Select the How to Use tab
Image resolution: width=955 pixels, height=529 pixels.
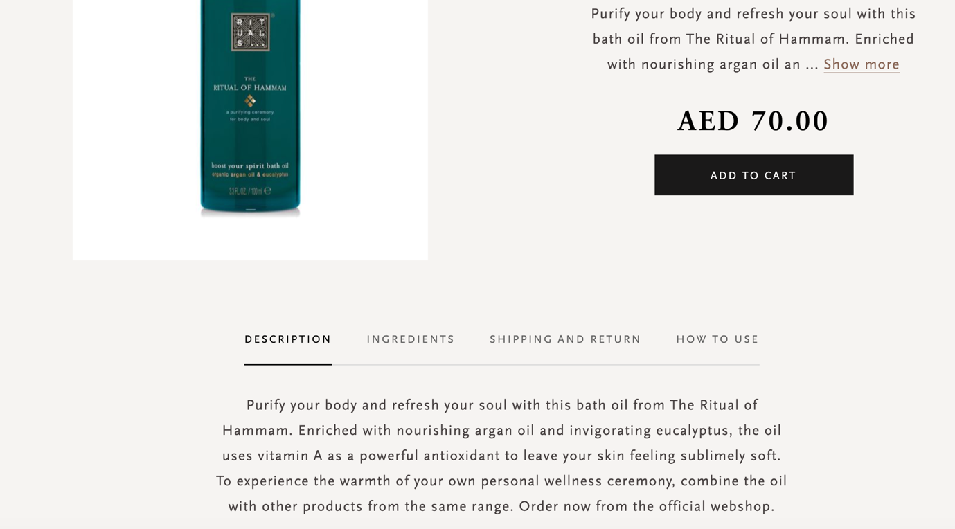717,339
